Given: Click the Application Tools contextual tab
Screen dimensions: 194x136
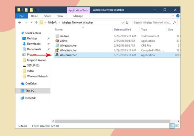Looking at the screenshot, I should (78, 10).
